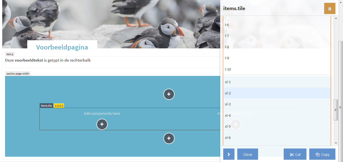Choose l-10 from the list
Image resolution: width=343 pixels, height=162 pixels.
point(277,69)
